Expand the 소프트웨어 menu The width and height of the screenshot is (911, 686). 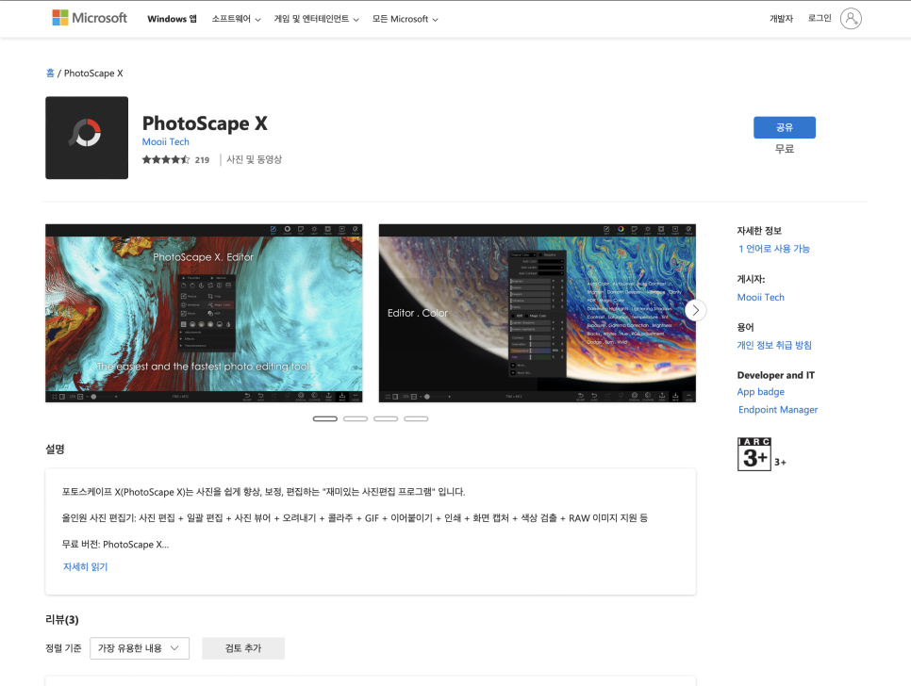236,19
